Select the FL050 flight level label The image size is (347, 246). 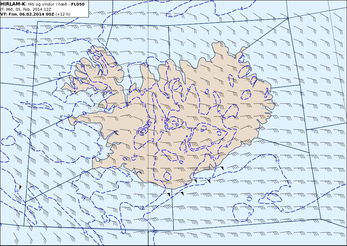click(x=78, y=4)
